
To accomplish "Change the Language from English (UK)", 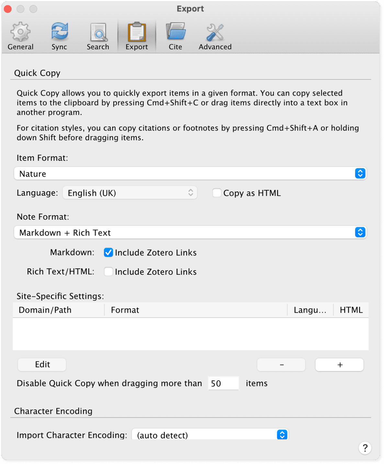I will (x=130, y=192).
